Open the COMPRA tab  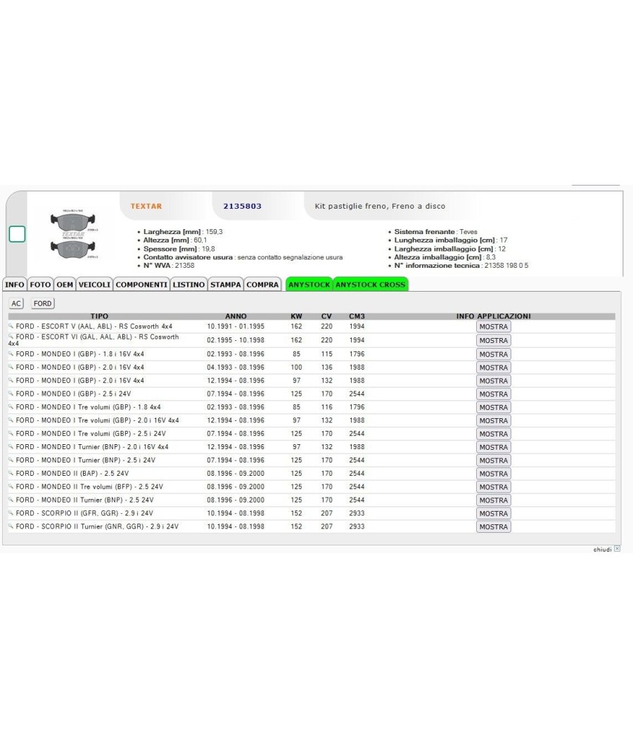tap(262, 285)
